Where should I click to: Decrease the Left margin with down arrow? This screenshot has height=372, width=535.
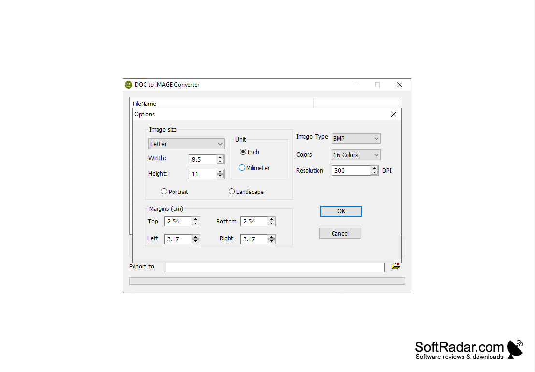tap(196, 241)
